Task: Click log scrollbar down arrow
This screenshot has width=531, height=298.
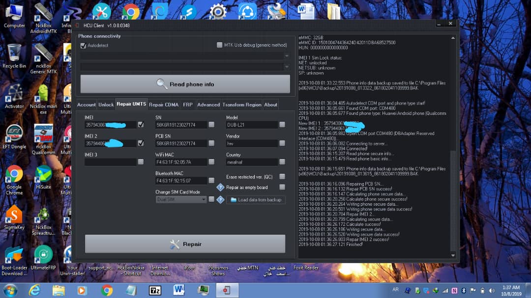Action: pos(453,256)
